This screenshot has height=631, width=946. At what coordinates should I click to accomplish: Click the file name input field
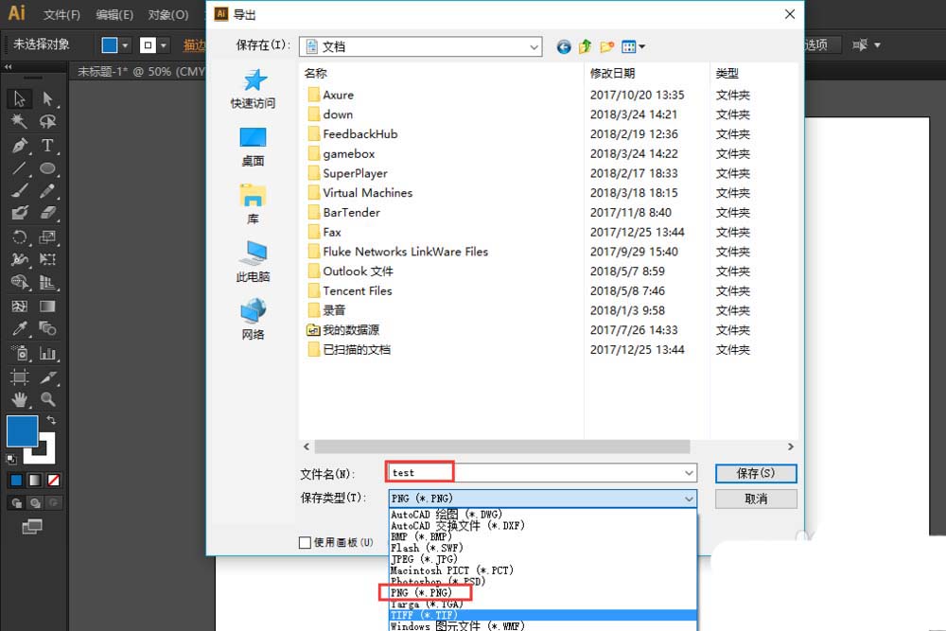pyautogui.click(x=542, y=473)
